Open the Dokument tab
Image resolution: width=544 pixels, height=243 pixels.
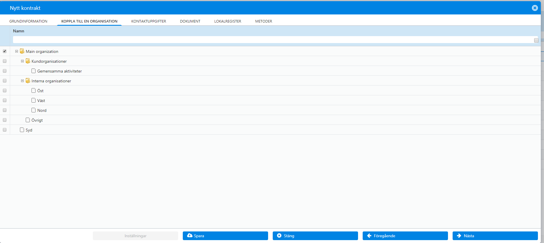pyautogui.click(x=190, y=21)
